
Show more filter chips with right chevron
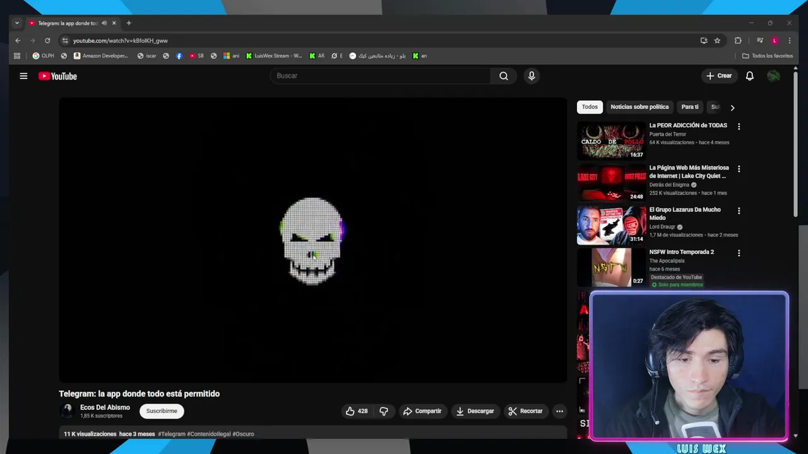(732, 107)
